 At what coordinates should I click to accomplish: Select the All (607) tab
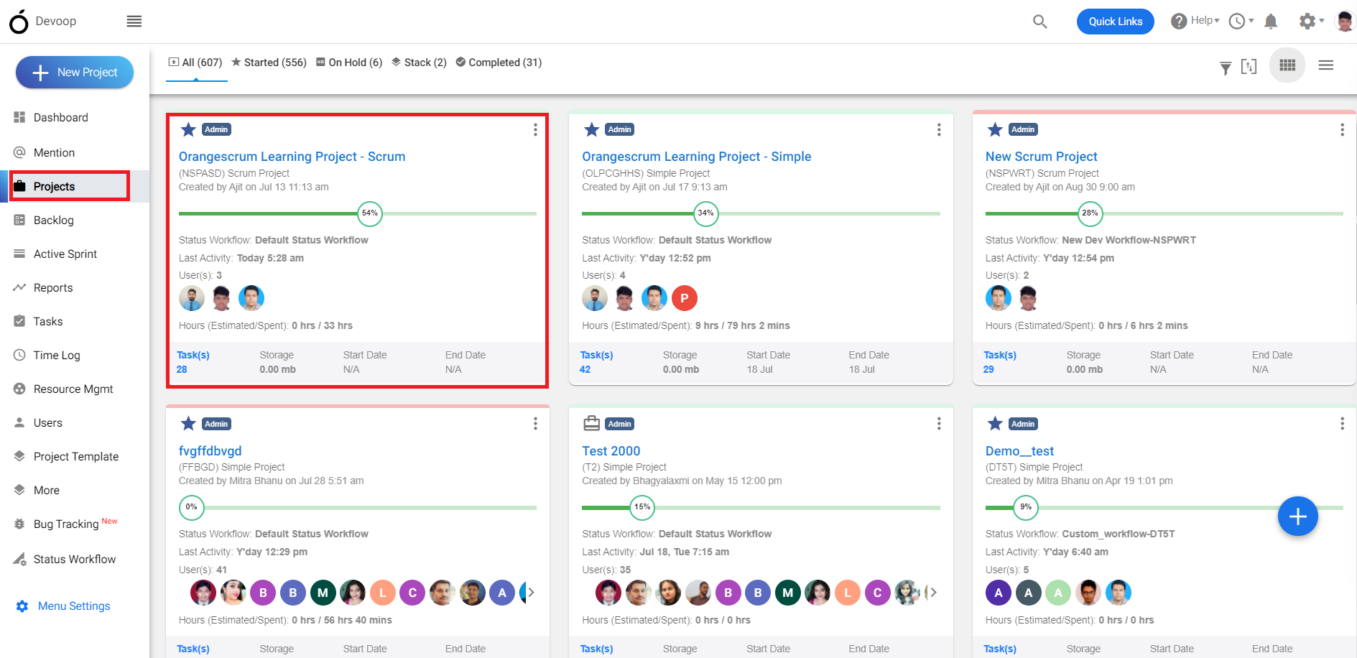pos(195,62)
